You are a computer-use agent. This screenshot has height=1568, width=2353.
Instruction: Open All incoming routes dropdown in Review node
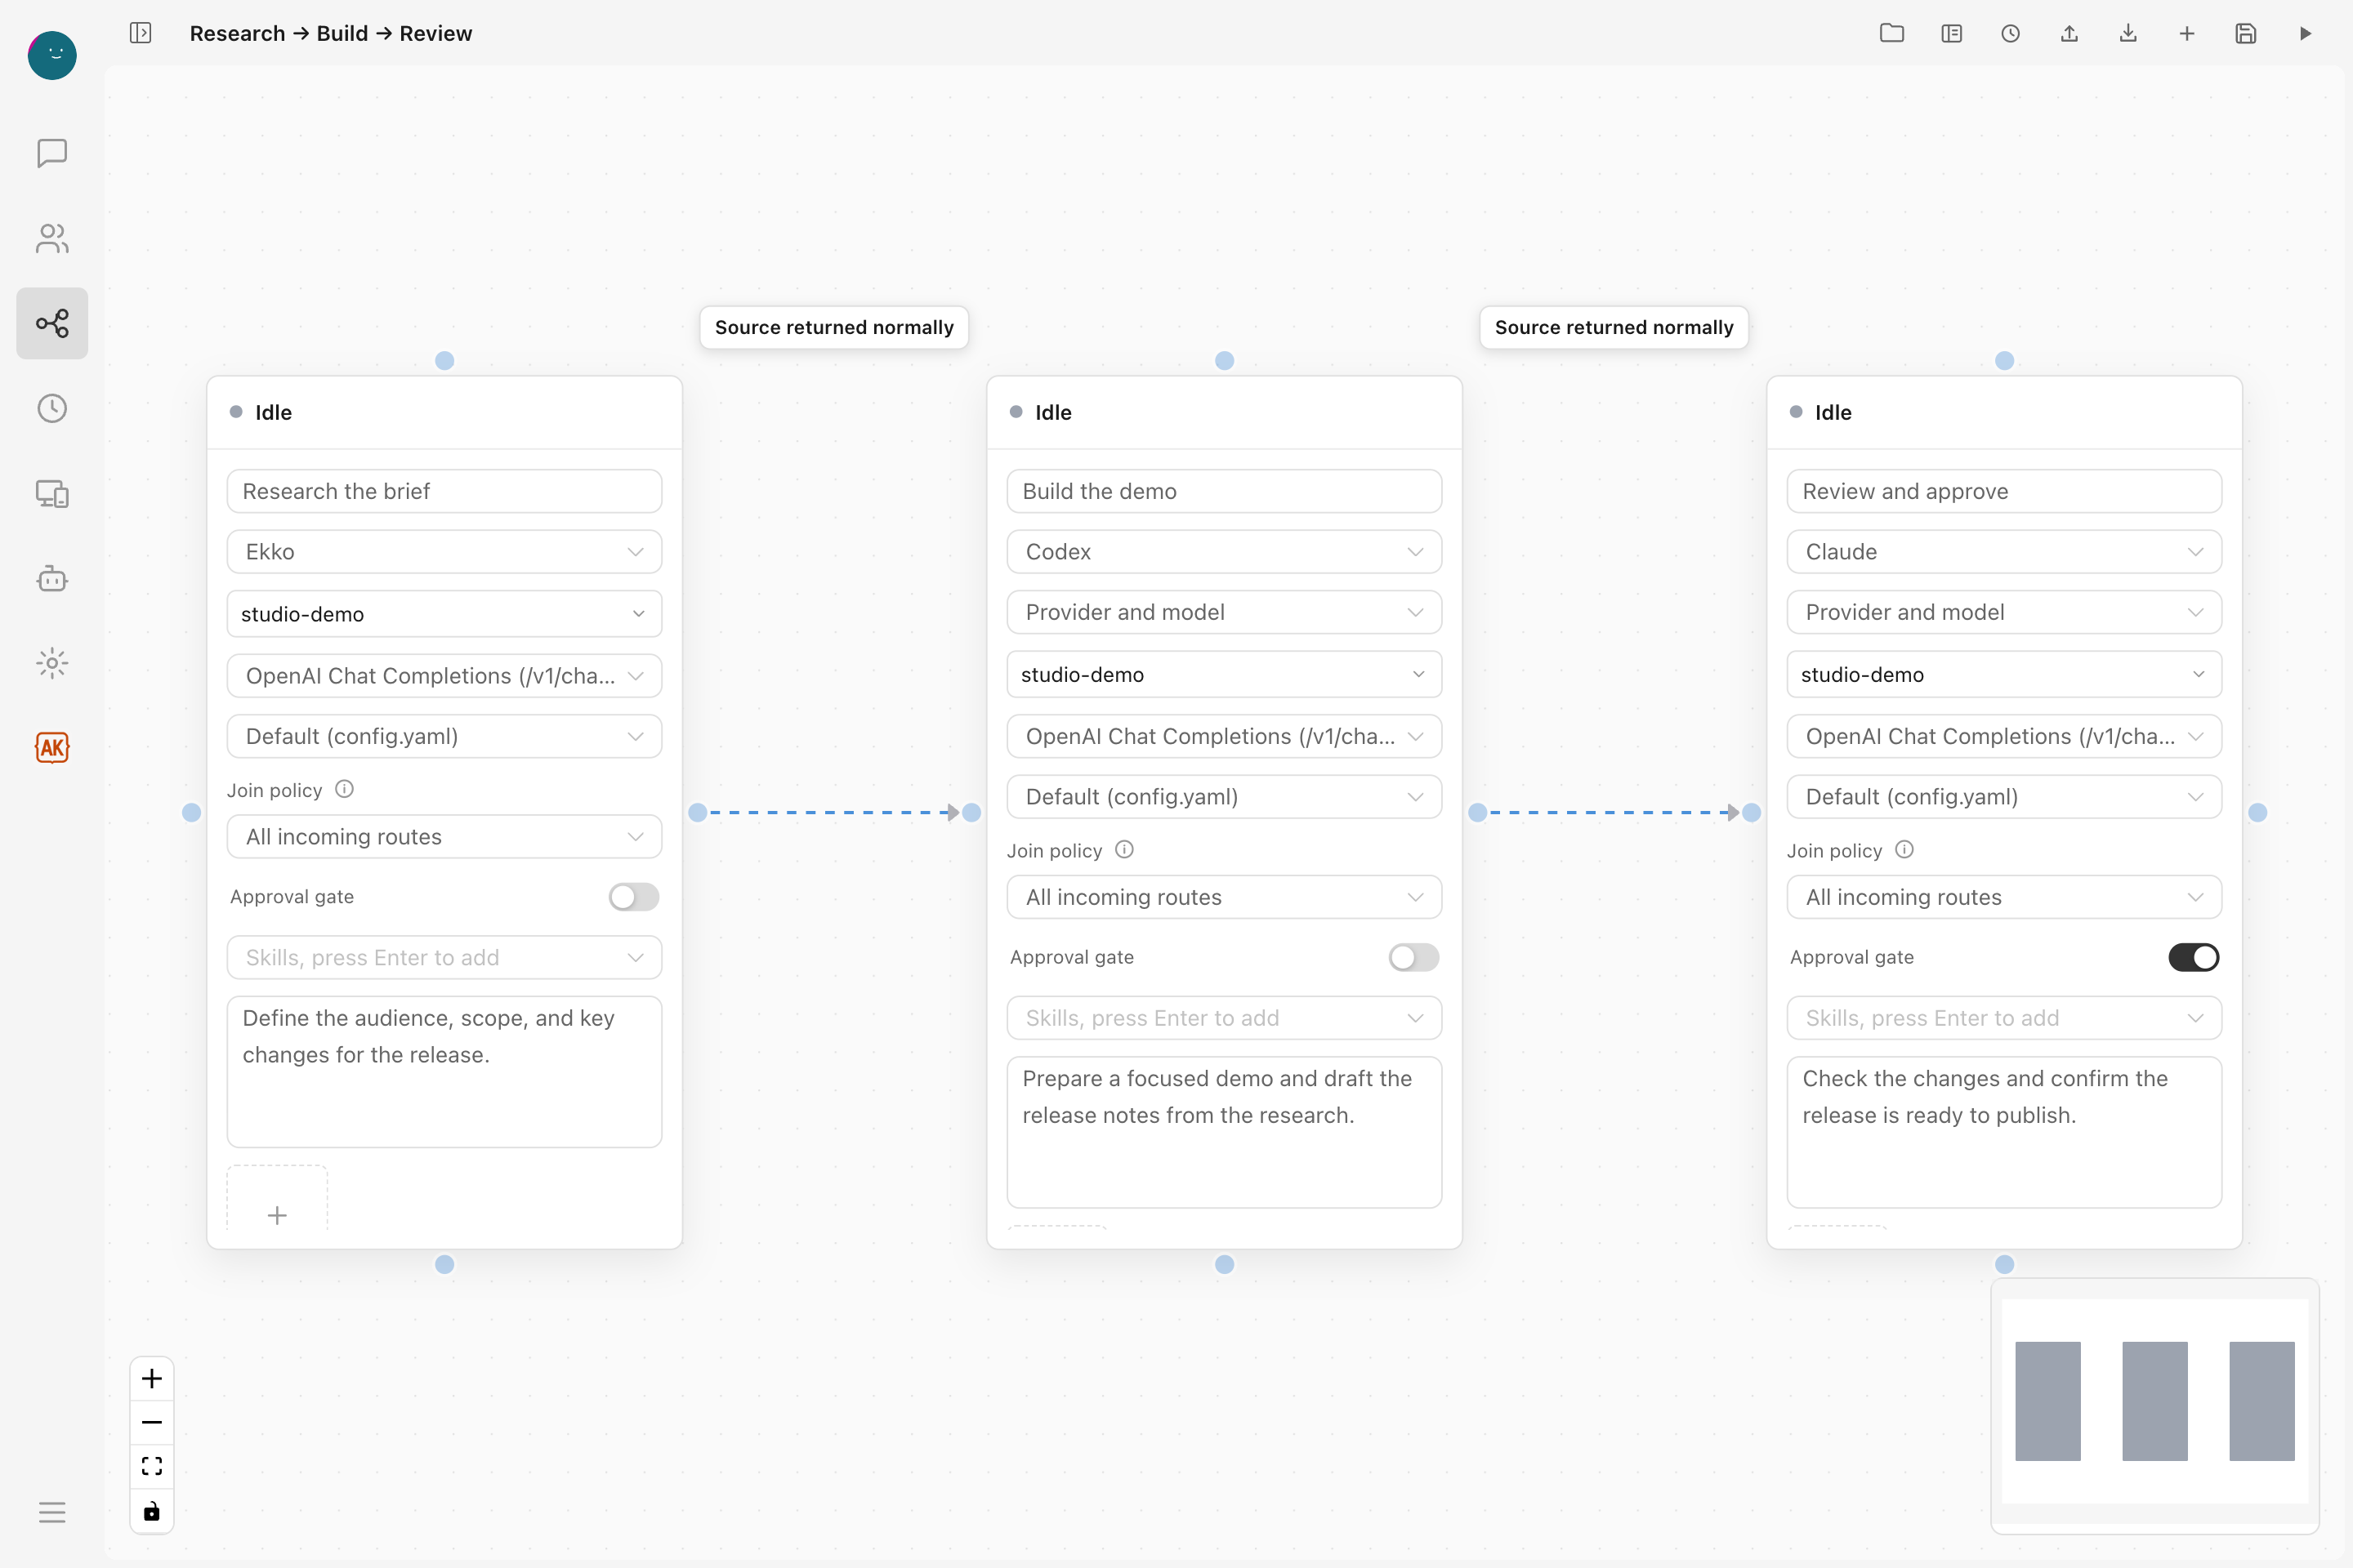(x=2004, y=897)
